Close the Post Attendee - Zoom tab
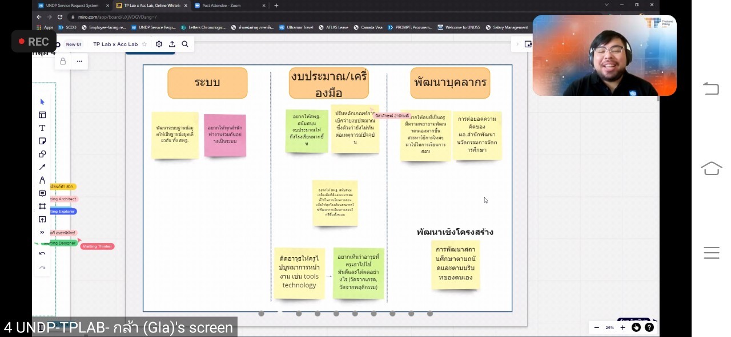Screen dimensions: 731x337 coord(263,5)
